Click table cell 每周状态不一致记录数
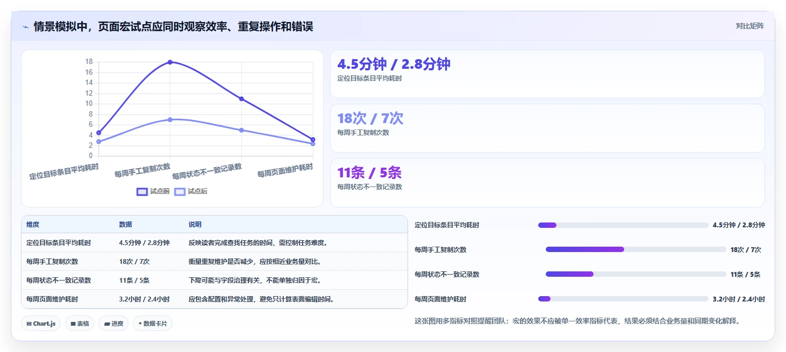786x352 pixels. 59,281
